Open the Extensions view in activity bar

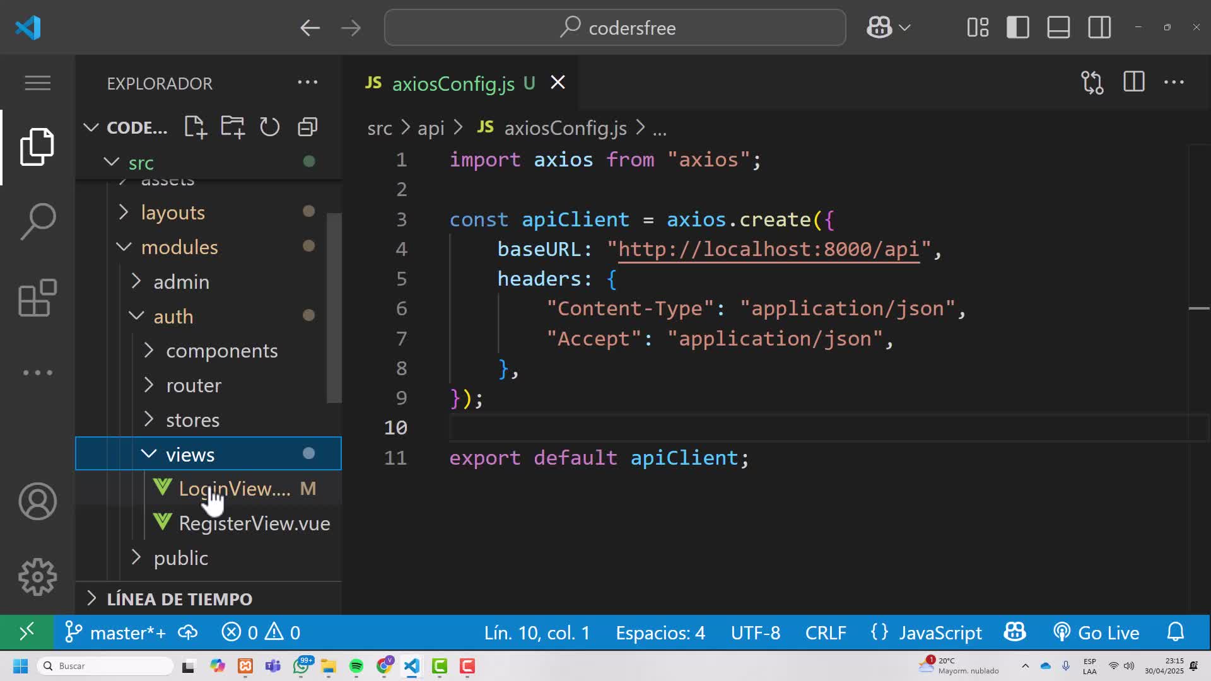point(38,297)
